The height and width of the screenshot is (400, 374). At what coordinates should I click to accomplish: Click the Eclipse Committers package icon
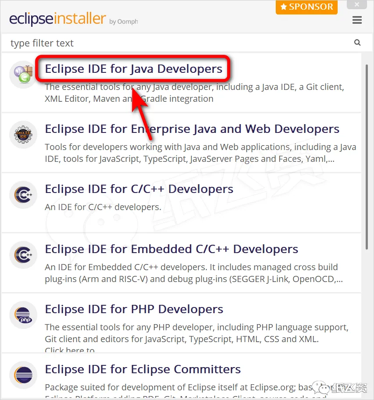23,375
